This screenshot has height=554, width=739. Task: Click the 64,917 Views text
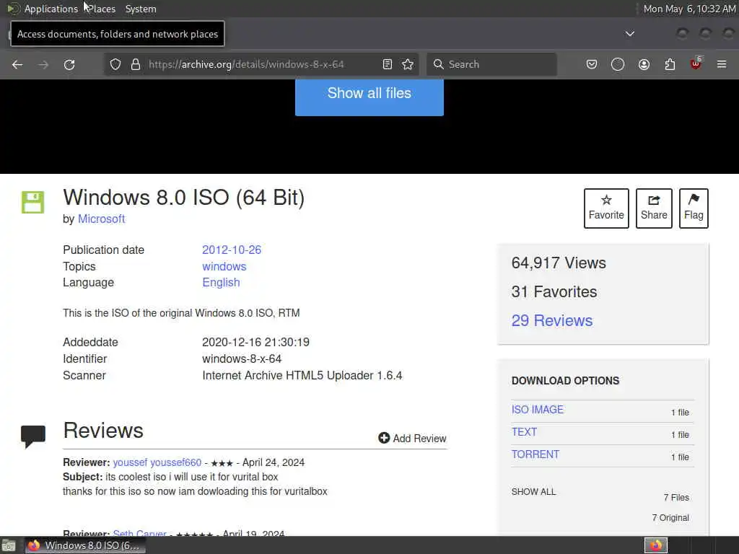pos(559,263)
